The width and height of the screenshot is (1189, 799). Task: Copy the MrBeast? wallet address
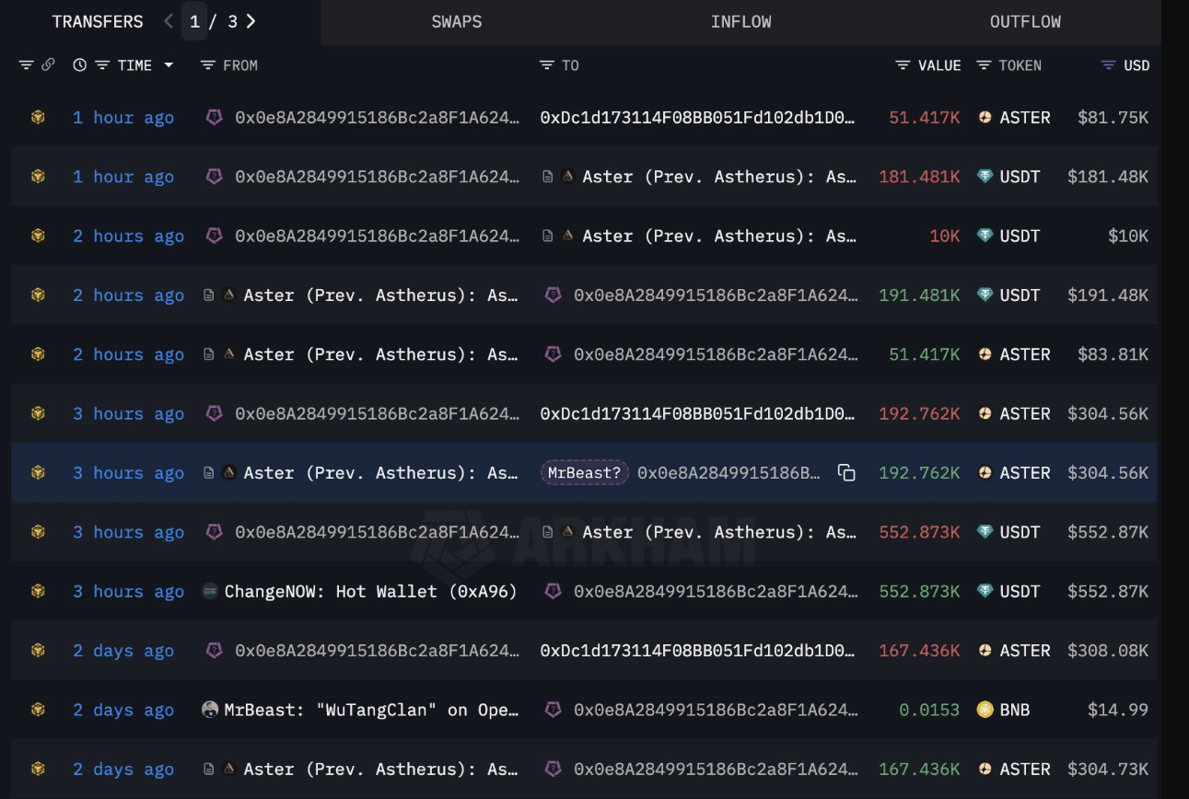(846, 473)
